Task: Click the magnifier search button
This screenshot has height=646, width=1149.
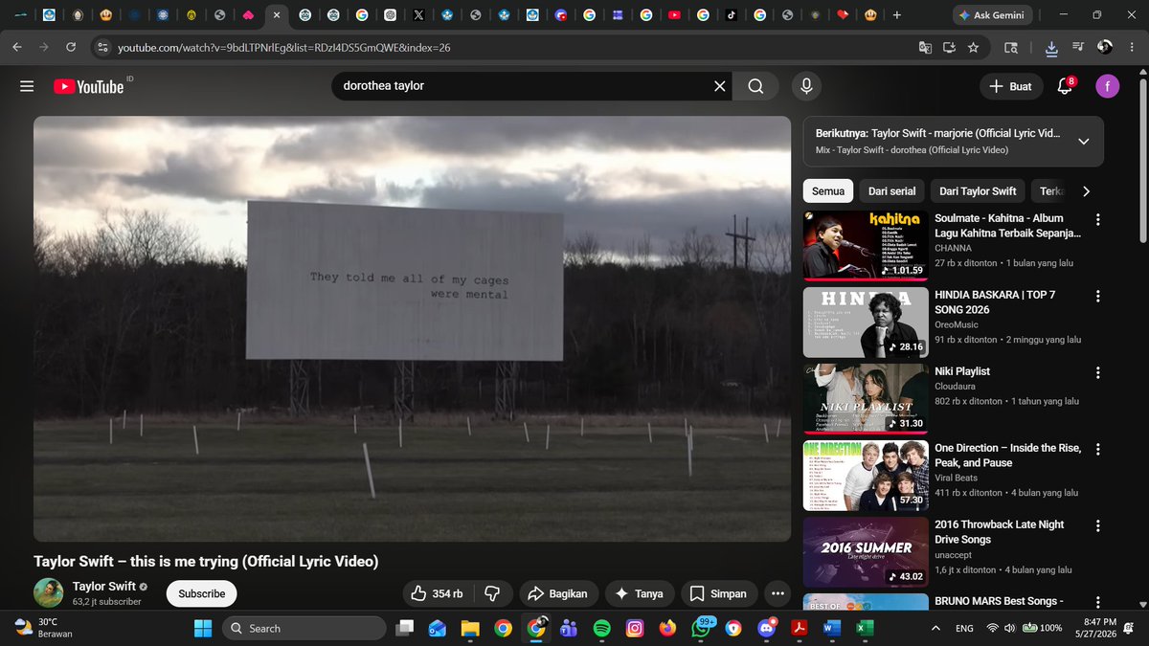Action: (756, 86)
